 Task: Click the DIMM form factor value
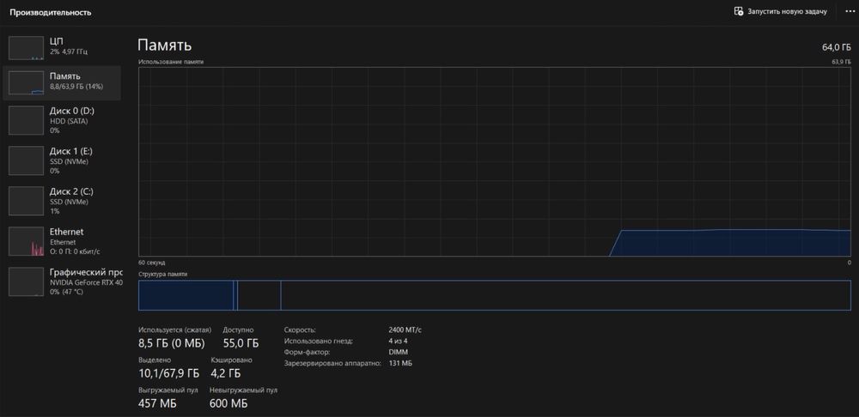(398, 353)
